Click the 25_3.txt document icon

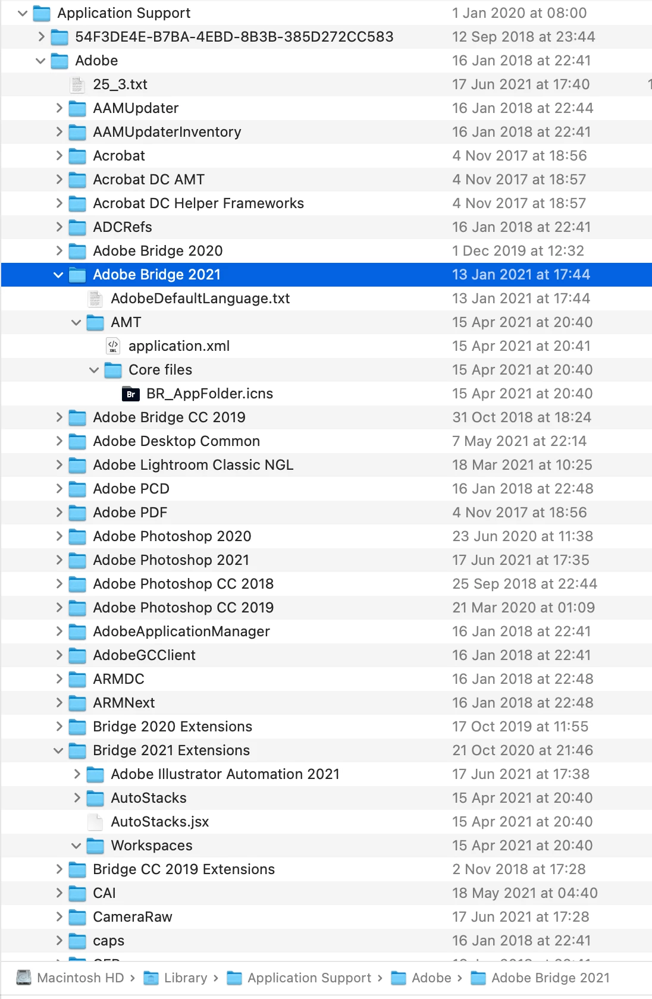[x=77, y=84]
